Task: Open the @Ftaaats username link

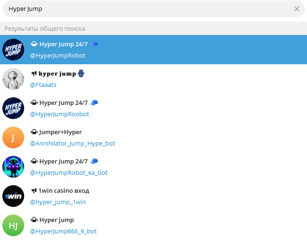Action: (x=43, y=85)
